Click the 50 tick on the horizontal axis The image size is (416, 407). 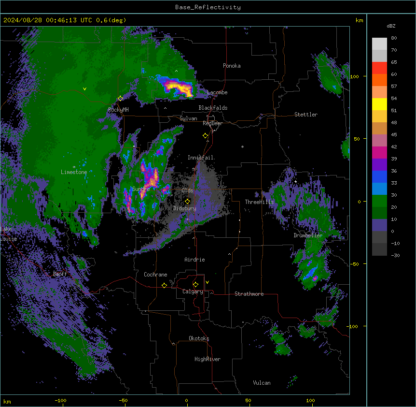point(248,400)
